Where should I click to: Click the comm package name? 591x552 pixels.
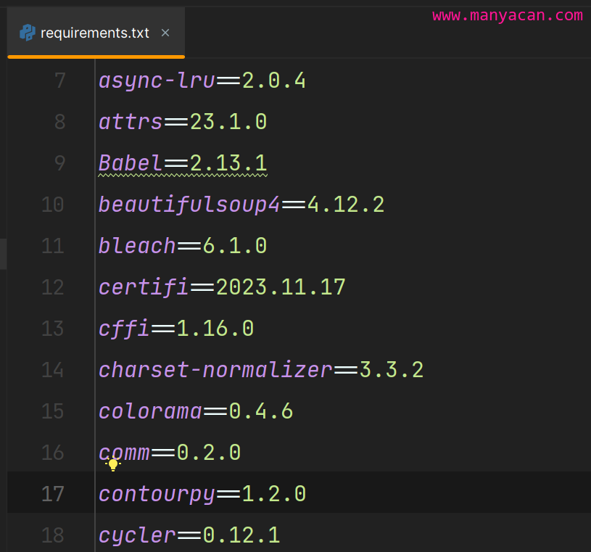(x=124, y=452)
